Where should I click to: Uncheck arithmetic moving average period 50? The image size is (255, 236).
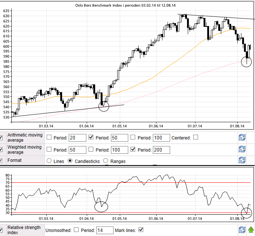[x=91, y=138]
